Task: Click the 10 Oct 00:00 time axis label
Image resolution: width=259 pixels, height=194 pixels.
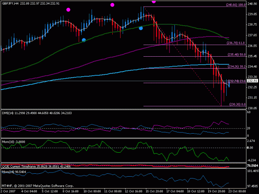Action: point(92,191)
